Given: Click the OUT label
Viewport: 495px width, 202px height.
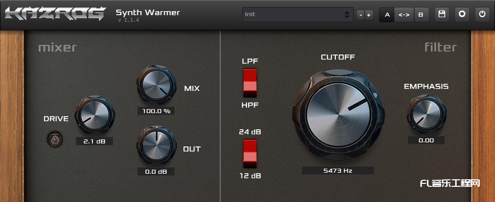Looking at the screenshot, I should point(192,149).
